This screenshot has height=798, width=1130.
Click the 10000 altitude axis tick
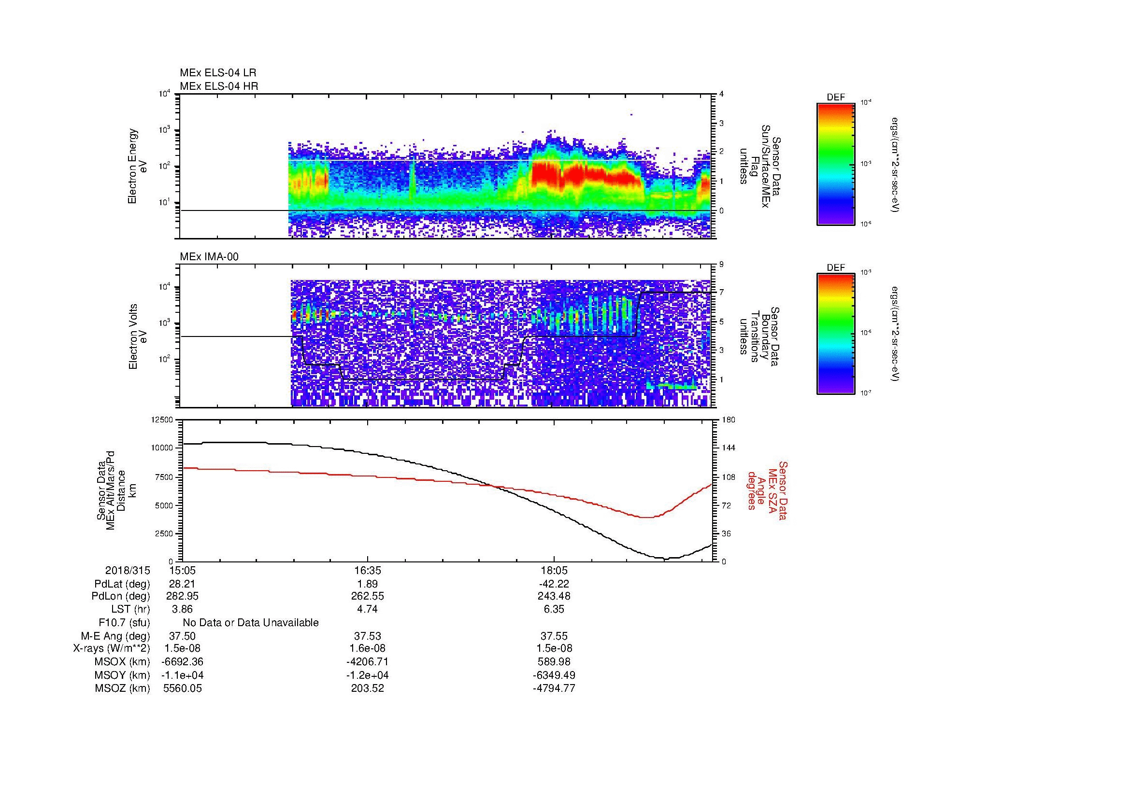pos(163,448)
